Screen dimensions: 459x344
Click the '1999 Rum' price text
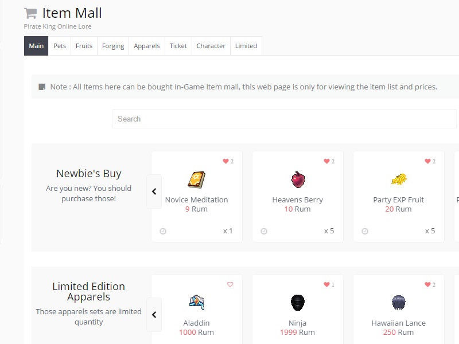click(297, 333)
